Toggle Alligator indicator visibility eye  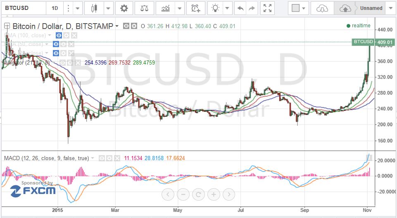(62, 62)
